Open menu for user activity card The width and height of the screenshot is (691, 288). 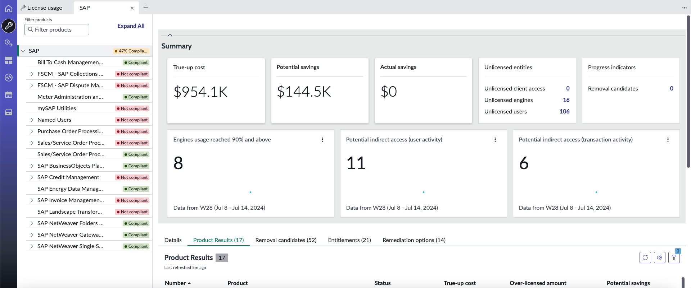tap(495, 140)
